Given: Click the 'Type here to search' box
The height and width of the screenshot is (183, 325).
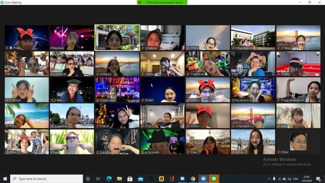Looking at the screenshot, I should click(46, 179).
